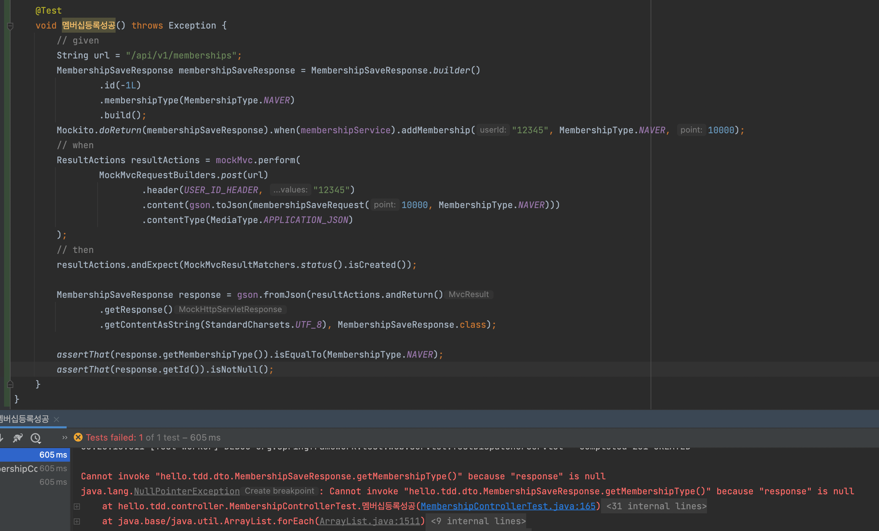This screenshot has width=879, height=531.
Task: Click the 멤버십등록성공 method name in editor
Action: coord(88,25)
